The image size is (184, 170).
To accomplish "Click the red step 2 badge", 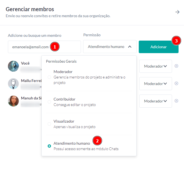I will point(97,141).
